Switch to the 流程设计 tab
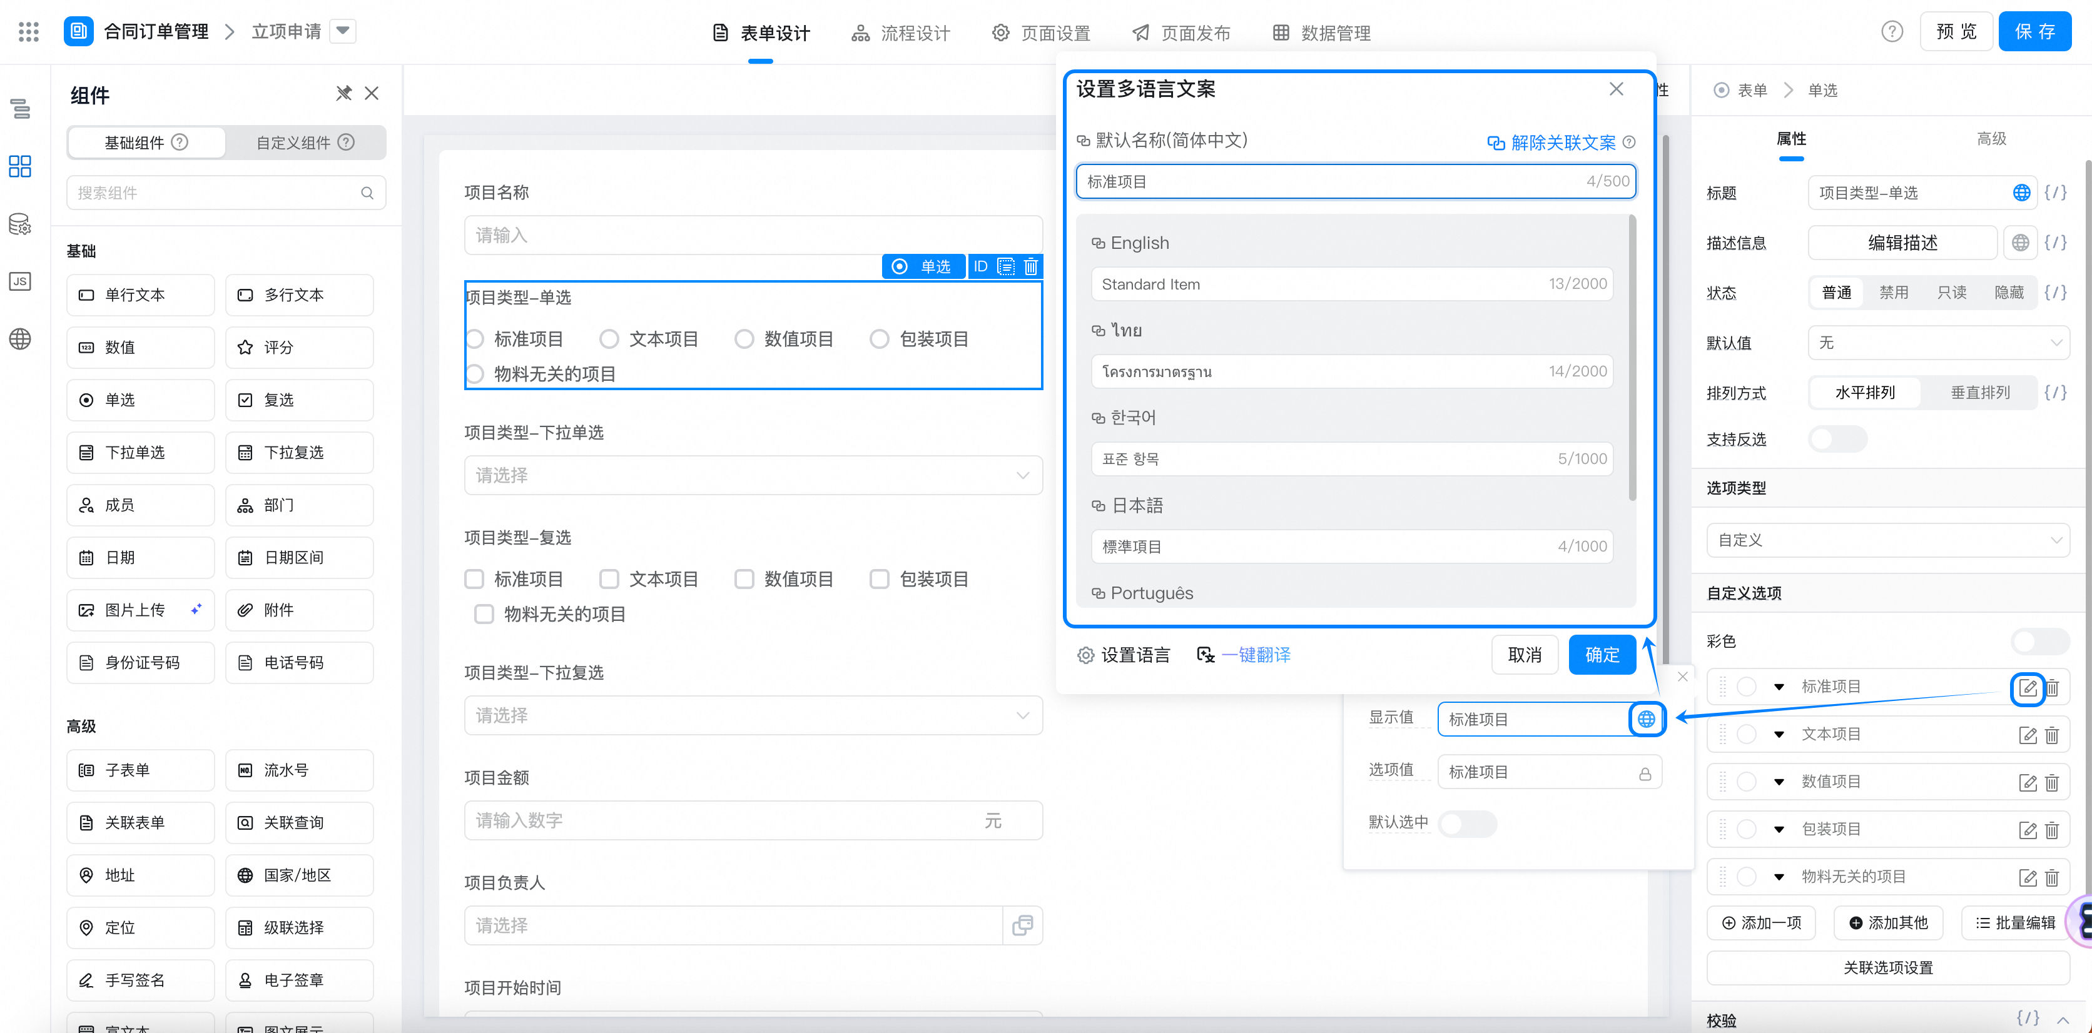2092x1033 pixels. 901,33
